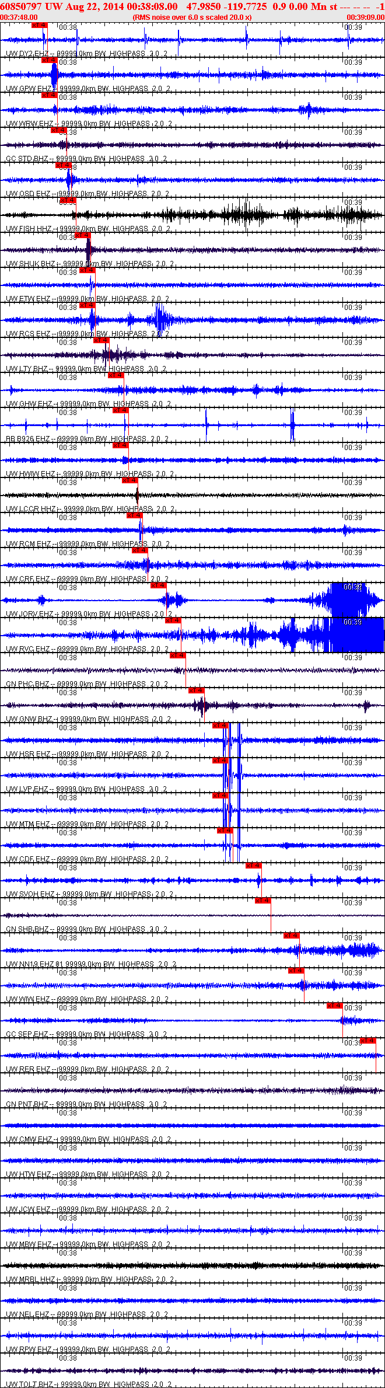
Task: Click the large arrival spike on GPW trace
Action: [x=54, y=75]
